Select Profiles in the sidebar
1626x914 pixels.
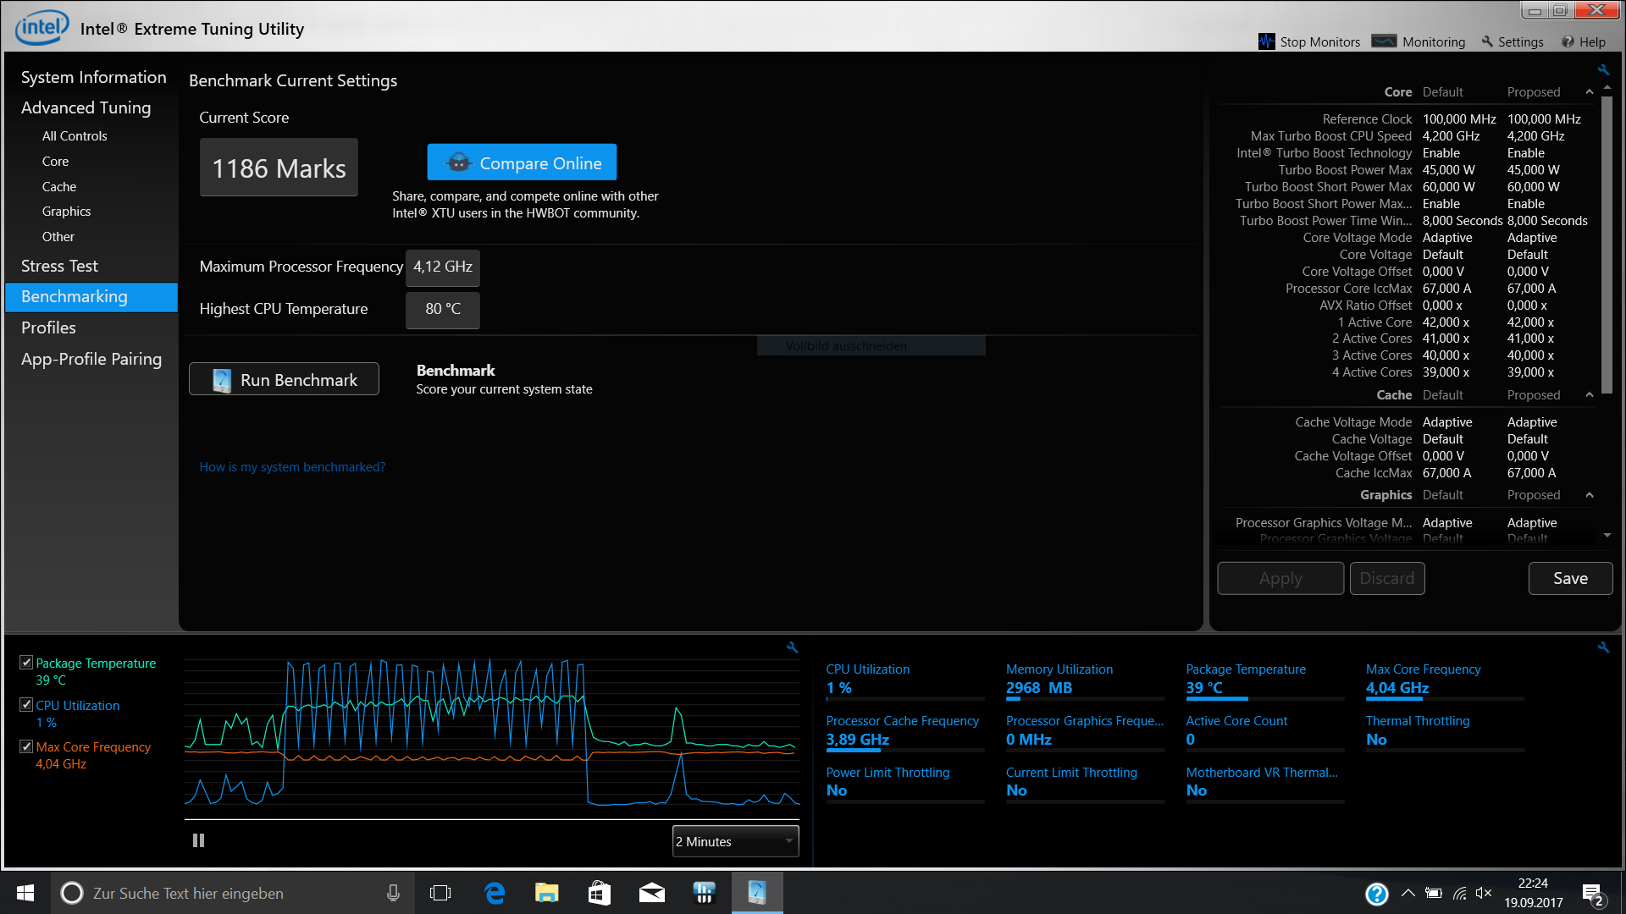(x=48, y=328)
